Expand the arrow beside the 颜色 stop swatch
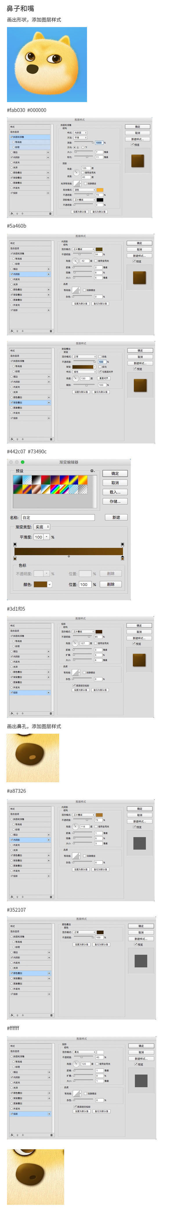Viewport: 174px width, 1208px height. [x=50, y=584]
